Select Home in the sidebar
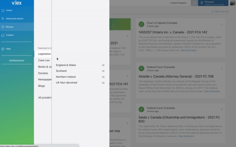Image resolution: width=236 pixels, height=147 pixels. pos(17,10)
